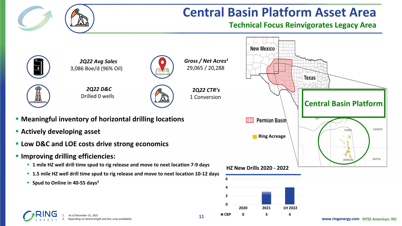Click the NYSE American: REI text
The height and width of the screenshot is (226, 402).
[379, 219]
